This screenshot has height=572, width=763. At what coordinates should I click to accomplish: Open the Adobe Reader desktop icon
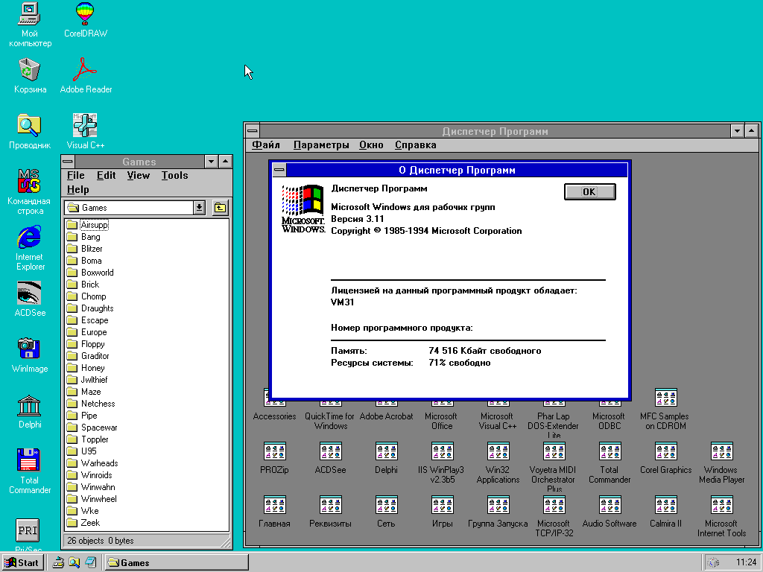(x=85, y=70)
